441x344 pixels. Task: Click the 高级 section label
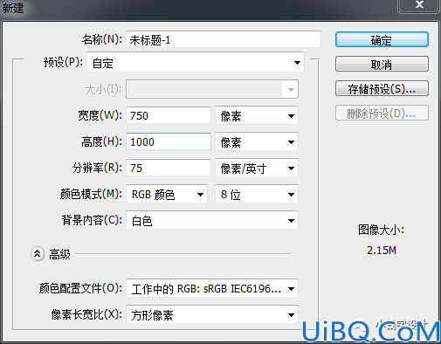(x=59, y=254)
